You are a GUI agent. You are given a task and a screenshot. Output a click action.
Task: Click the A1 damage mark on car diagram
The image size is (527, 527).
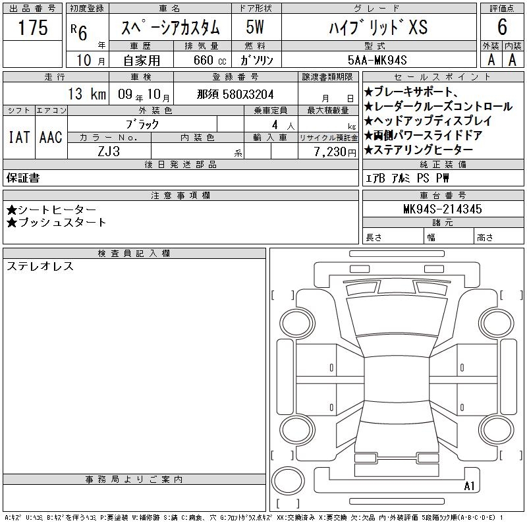(469, 487)
